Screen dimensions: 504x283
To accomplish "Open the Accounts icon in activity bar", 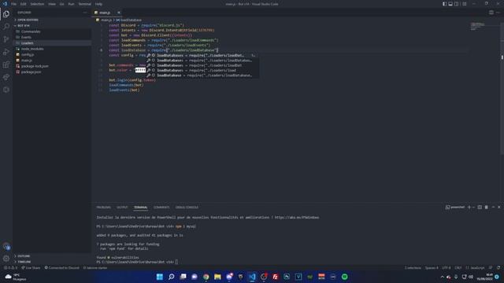I will coord(6,246).
